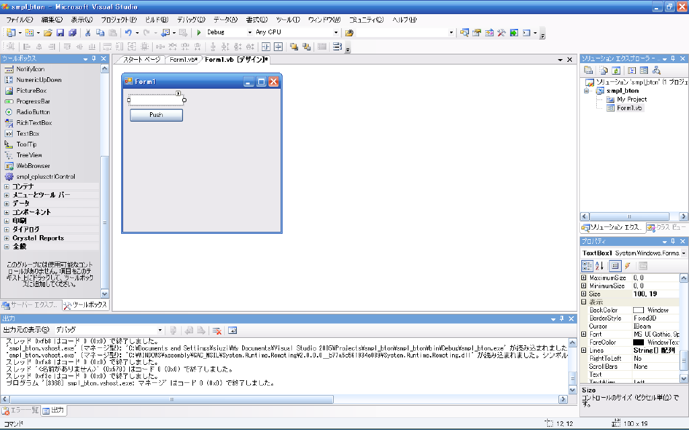Save the current file with the floppy icon
This screenshot has width=689, height=430.
[60, 32]
